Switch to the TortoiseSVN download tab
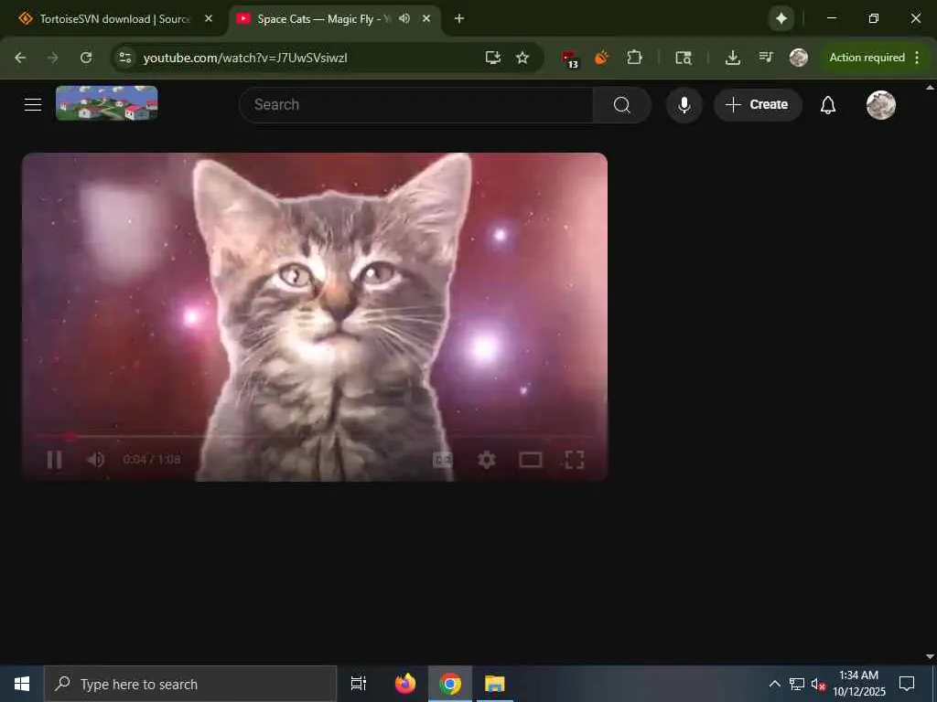937x702 pixels. point(113,19)
